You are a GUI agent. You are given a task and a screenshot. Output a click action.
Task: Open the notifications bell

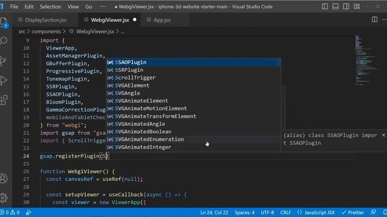coord(385,212)
